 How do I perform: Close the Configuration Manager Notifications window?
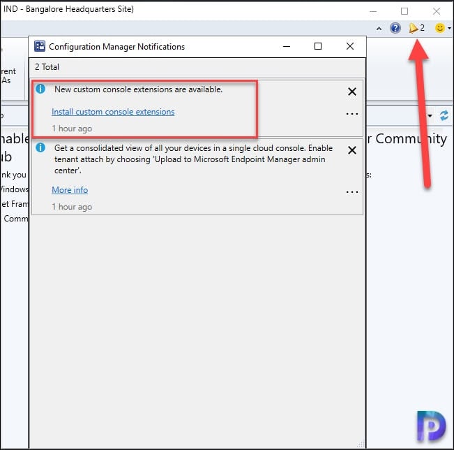pyautogui.click(x=350, y=46)
